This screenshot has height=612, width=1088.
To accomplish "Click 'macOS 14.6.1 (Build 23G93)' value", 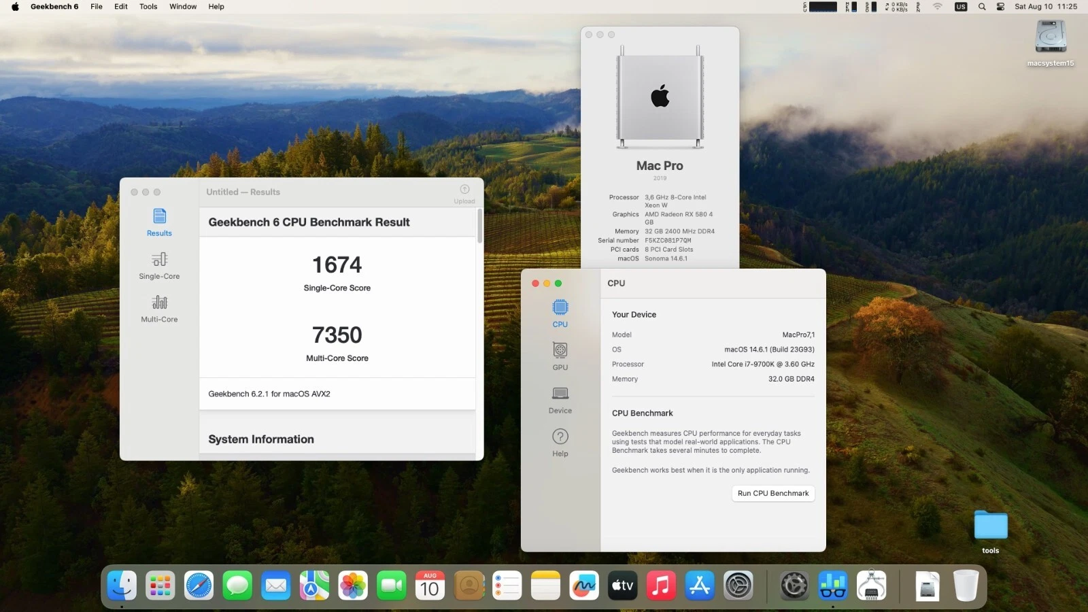I will (769, 350).
